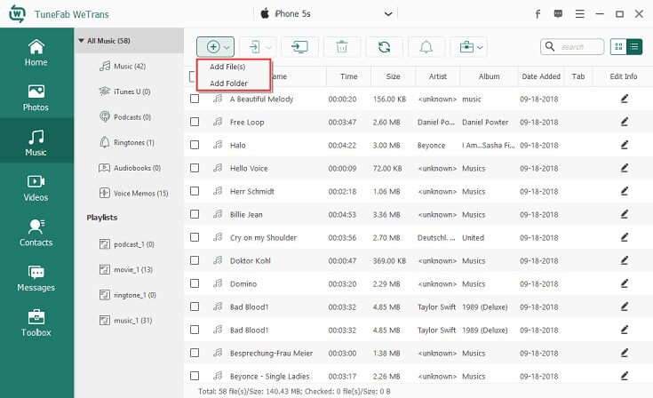Expand the toolbox briefcase dropdown
Screen dimensions: 653x398
(x=481, y=46)
